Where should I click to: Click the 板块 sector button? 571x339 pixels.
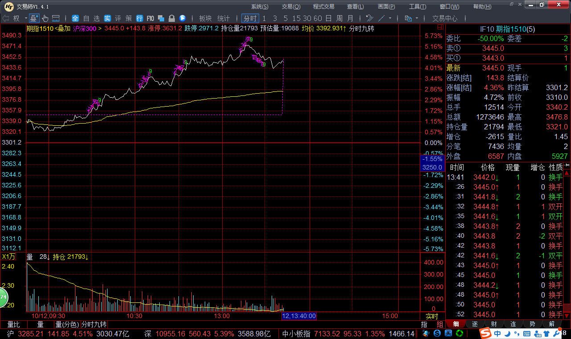point(205,18)
